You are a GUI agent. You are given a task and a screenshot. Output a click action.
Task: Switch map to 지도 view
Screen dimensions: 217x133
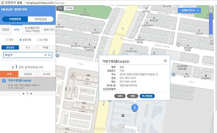(60, 9)
